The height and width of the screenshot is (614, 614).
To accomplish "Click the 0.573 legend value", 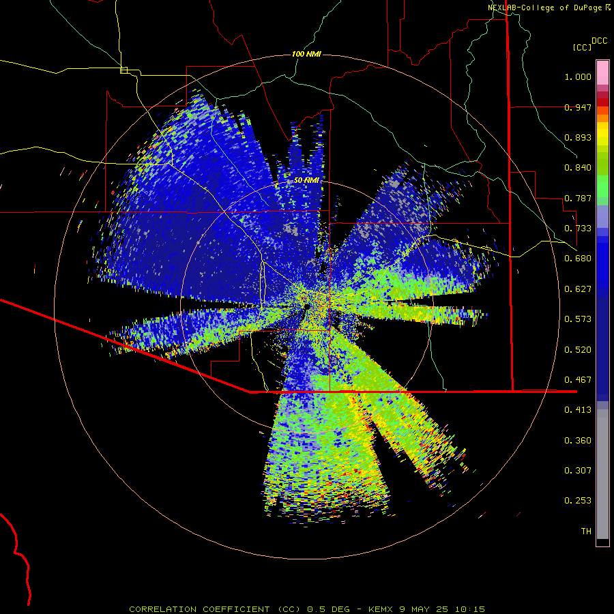I will click(x=578, y=319).
